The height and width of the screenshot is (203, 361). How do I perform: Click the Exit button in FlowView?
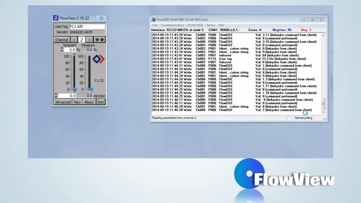pyautogui.click(x=100, y=102)
